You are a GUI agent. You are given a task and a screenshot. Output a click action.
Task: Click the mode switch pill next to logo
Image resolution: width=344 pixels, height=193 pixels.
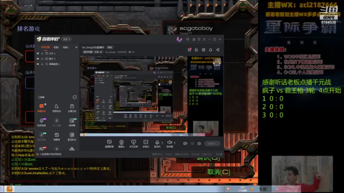coord(67,39)
